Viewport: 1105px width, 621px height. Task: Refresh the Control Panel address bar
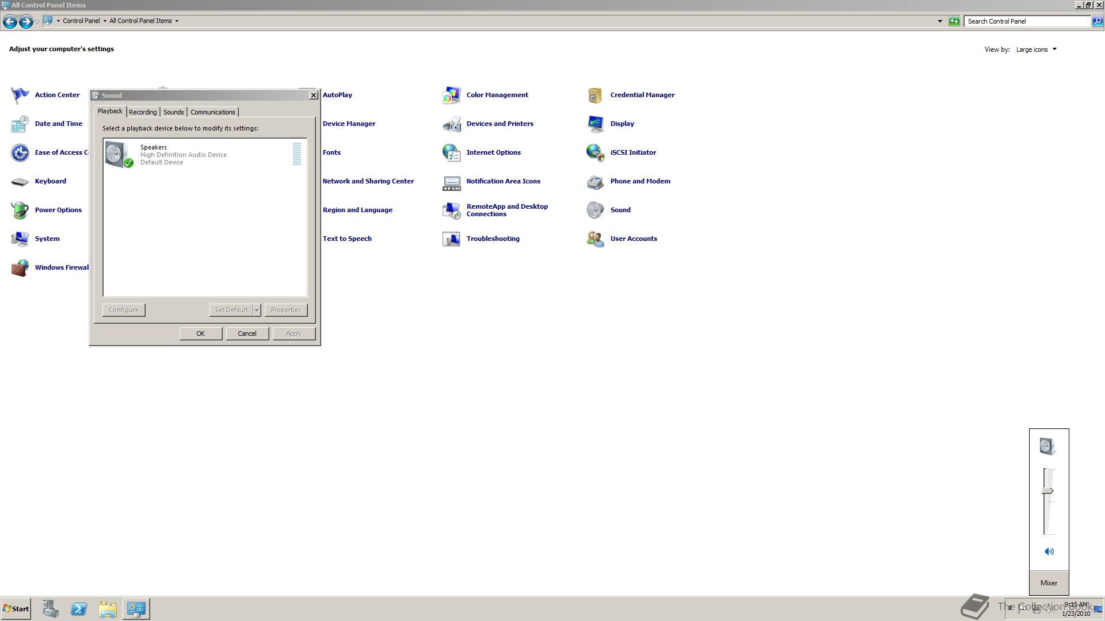tap(954, 21)
